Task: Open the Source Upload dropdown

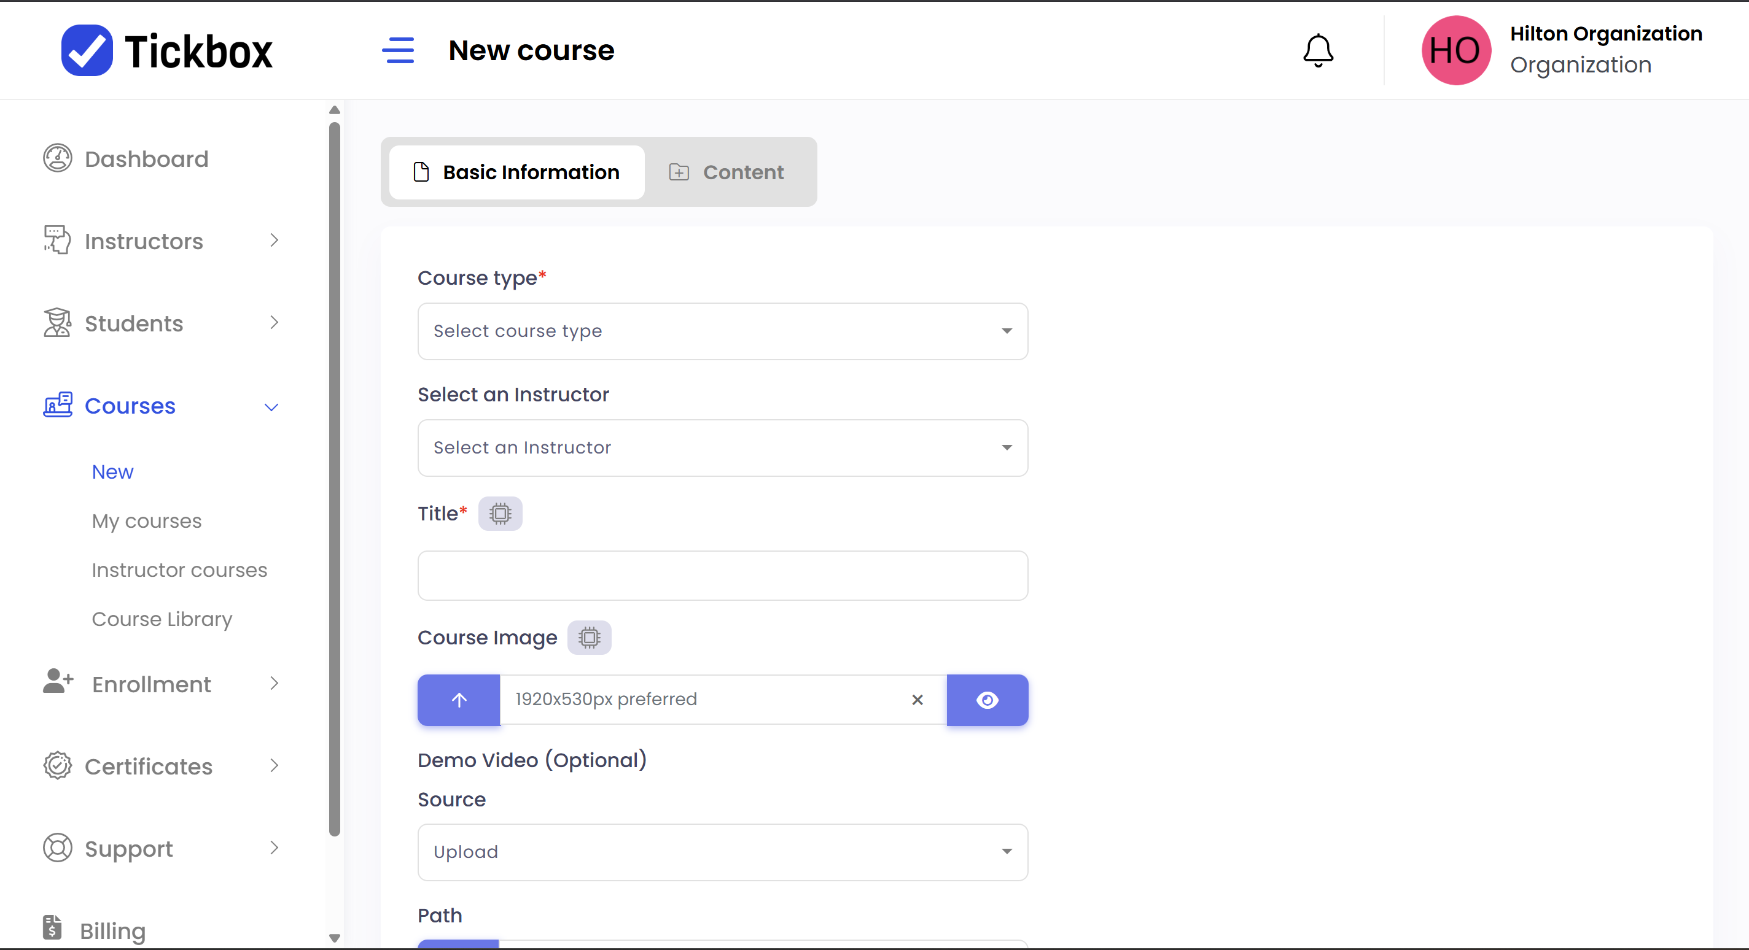Action: [722, 852]
